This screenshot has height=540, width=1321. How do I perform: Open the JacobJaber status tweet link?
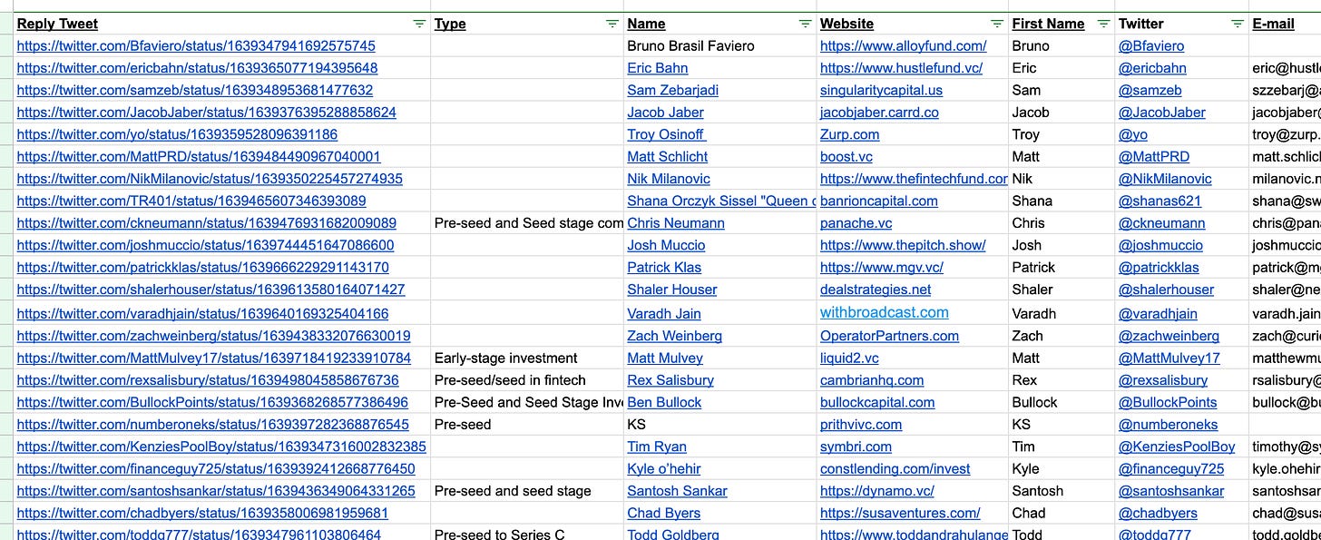(207, 113)
